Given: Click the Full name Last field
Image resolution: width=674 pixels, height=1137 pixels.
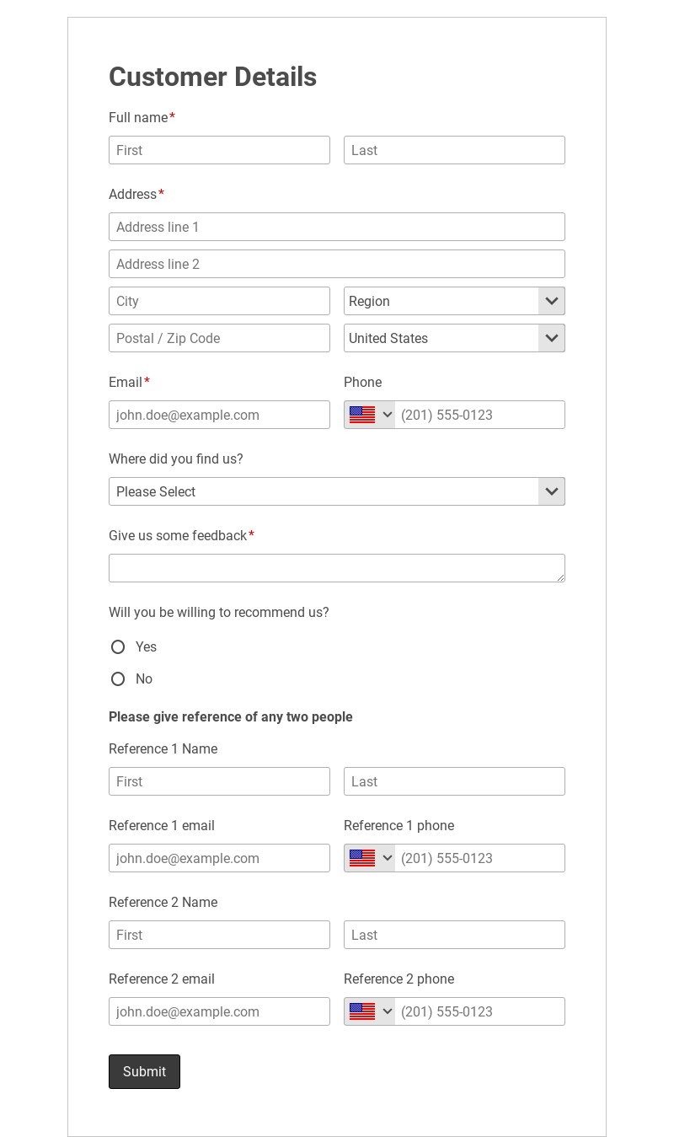Looking at the screenshot, I should coord(454,150).
